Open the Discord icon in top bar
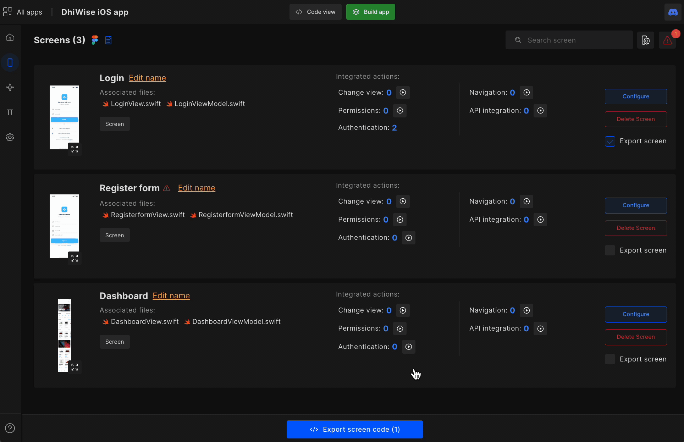 click(x=673, y=12)
